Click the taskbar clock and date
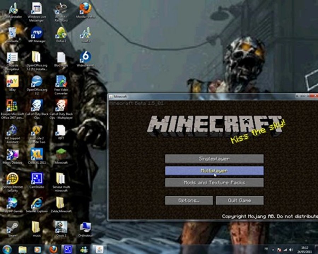 click(305, 250)
